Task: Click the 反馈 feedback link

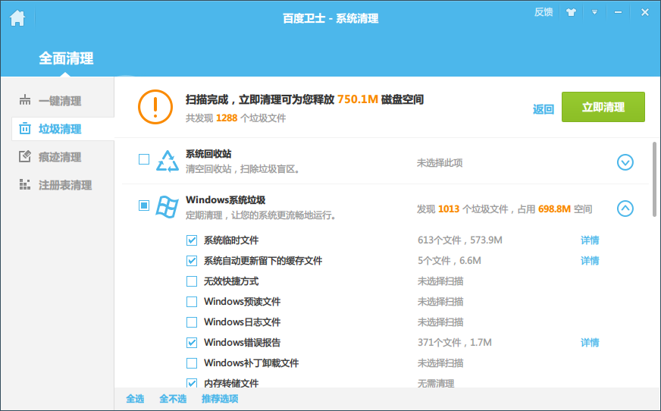Action: (x=544, y=12)
